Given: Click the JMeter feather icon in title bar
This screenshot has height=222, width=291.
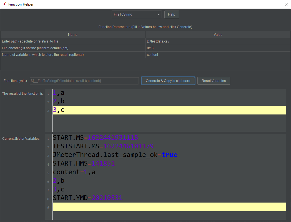Looking at the screenshot, I should (4, 4).
